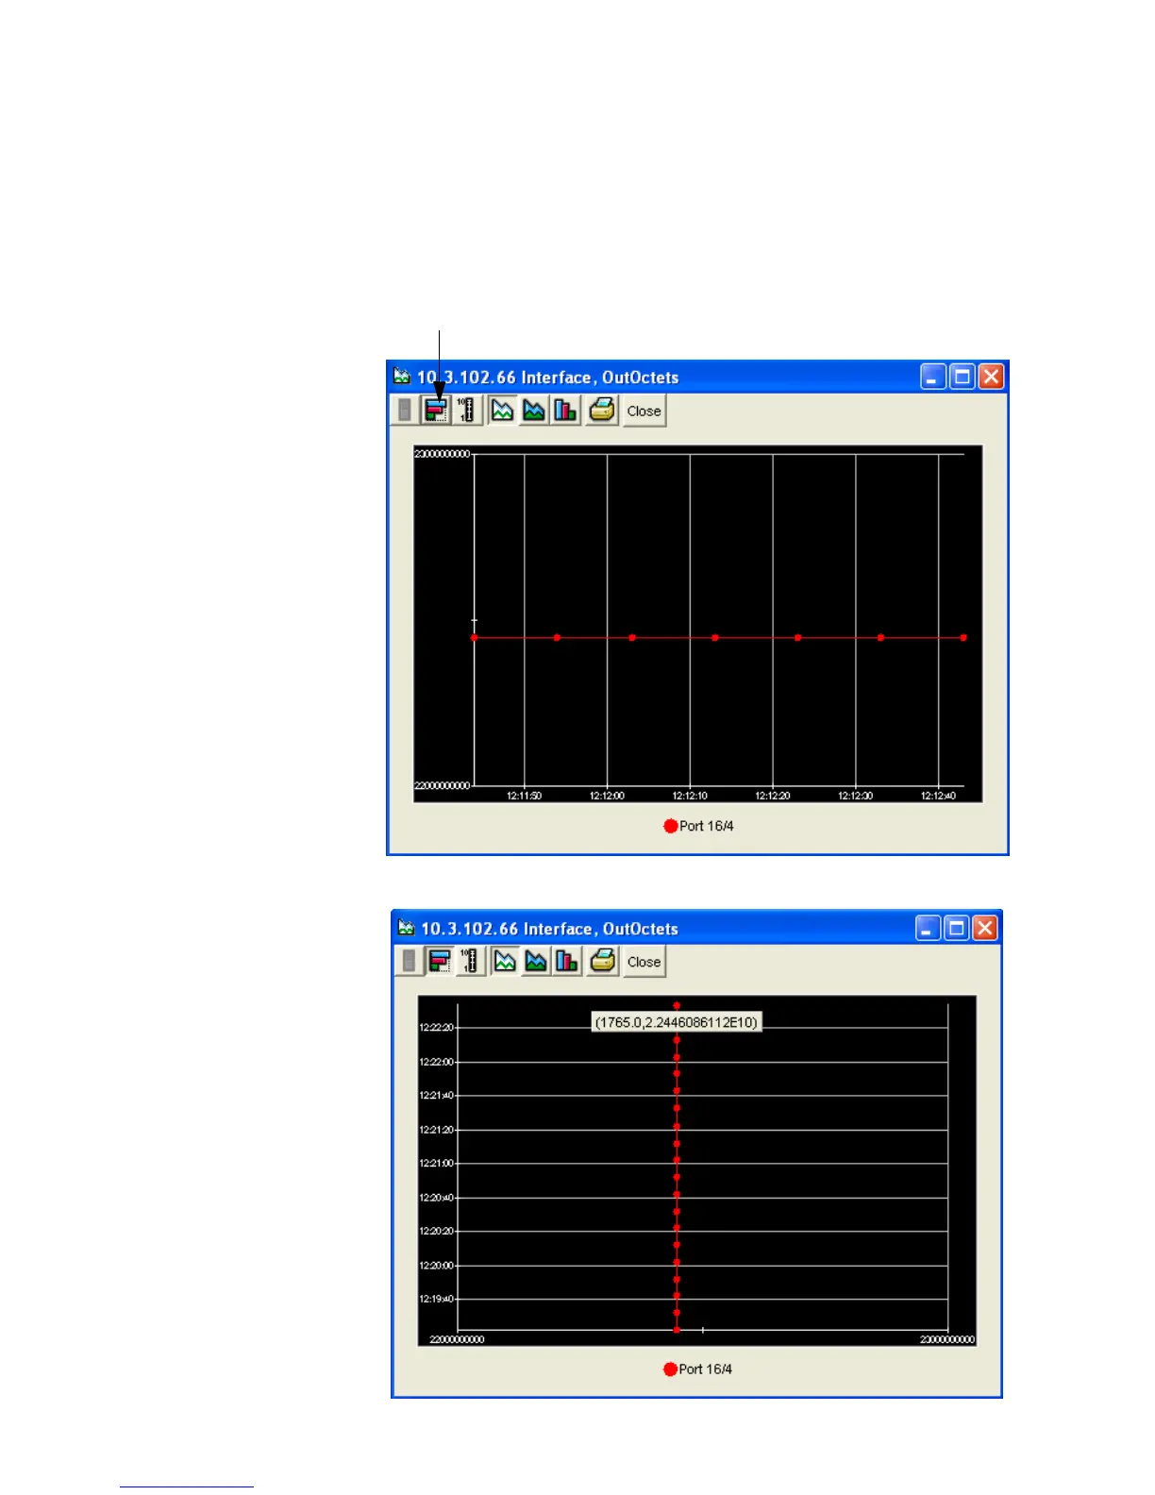Close the lower OutOctets window with red X
Viewport: 1155px width, 1495px height.
pos(984,928)
